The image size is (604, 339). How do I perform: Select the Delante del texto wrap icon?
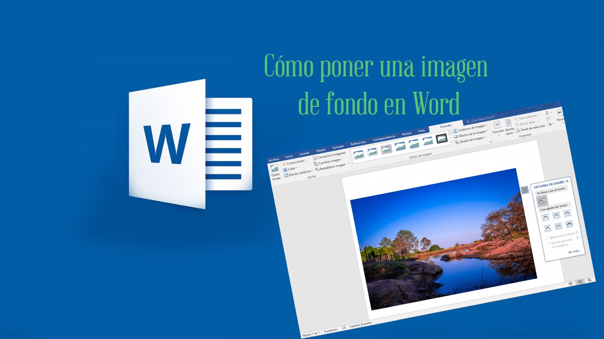tap(569, 224)
